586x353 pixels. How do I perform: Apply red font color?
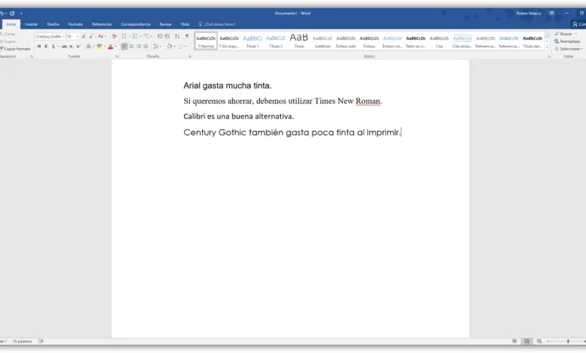tap(110, 47)
